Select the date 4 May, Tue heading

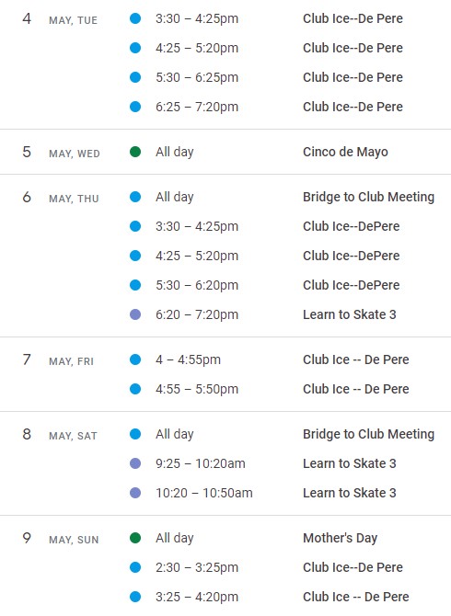pos(60,19)
